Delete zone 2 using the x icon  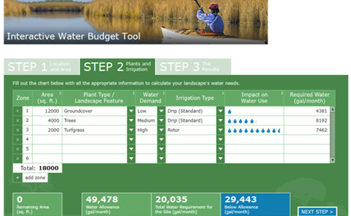click(17, 120)
